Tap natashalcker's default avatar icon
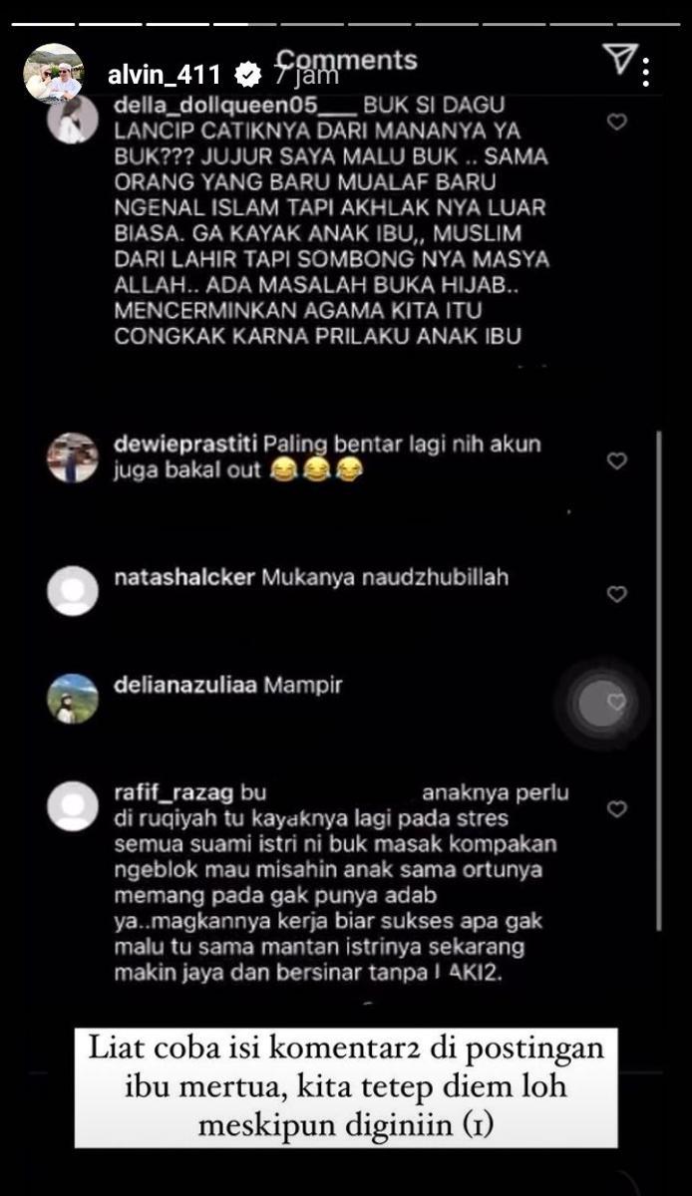Viewport: 692px width, 1196px height. point(73,590)
